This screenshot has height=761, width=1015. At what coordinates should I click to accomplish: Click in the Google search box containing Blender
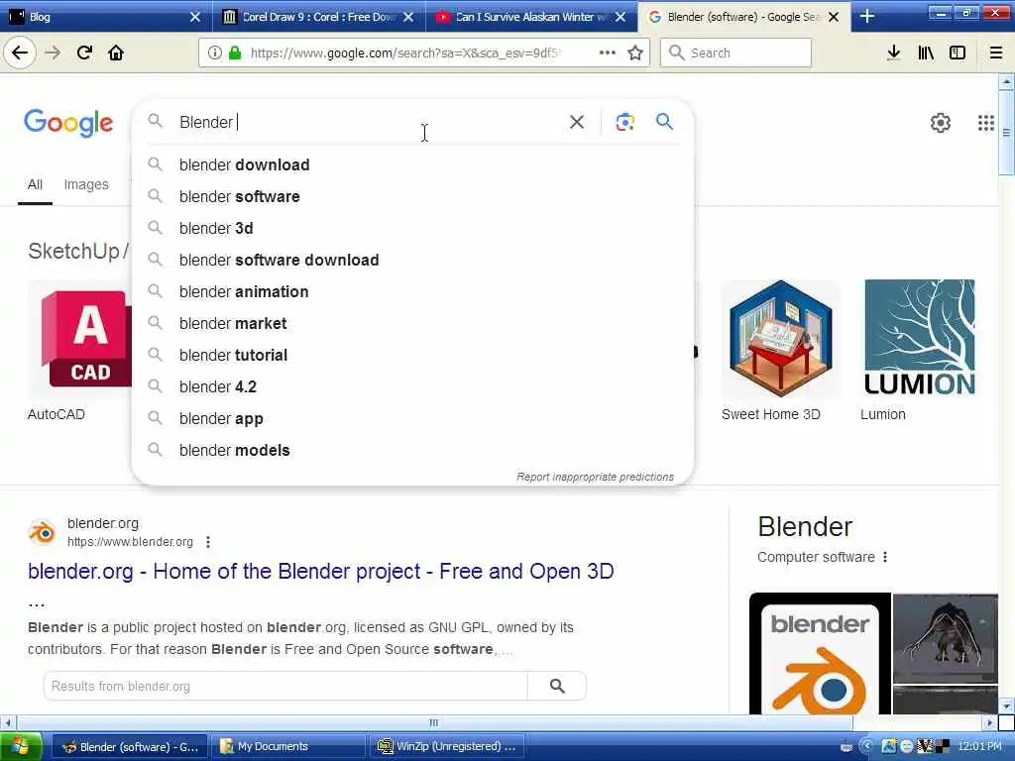369,122
